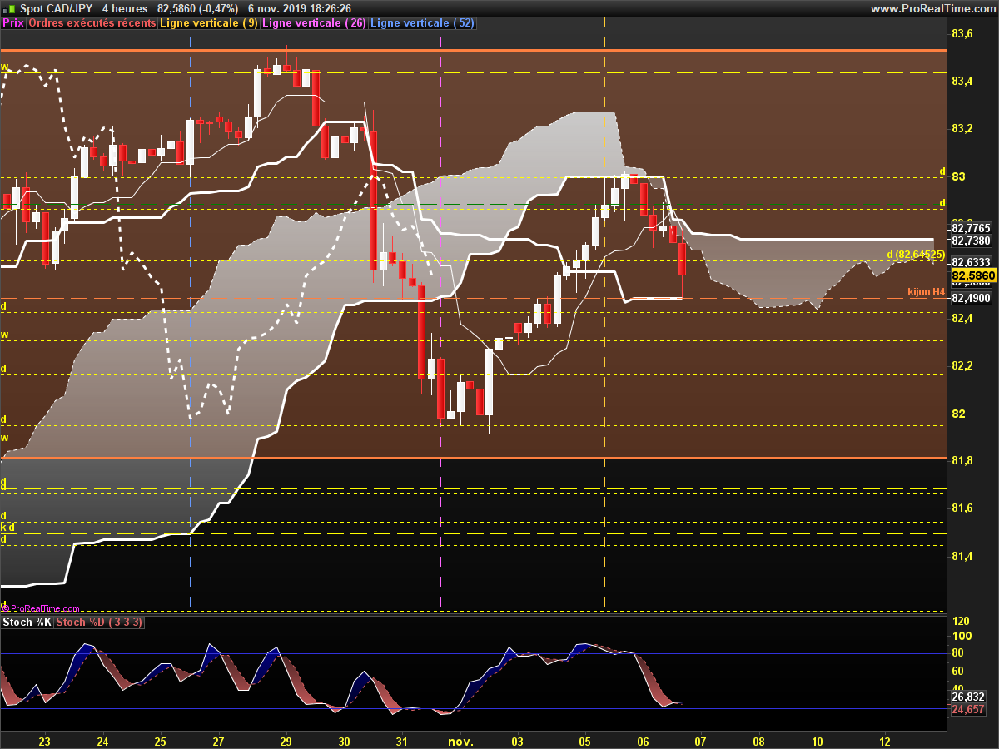The width and height of the screenshot is (999, 749).
Task: Select the Ligne verticale (52) label
Action: 422,23
